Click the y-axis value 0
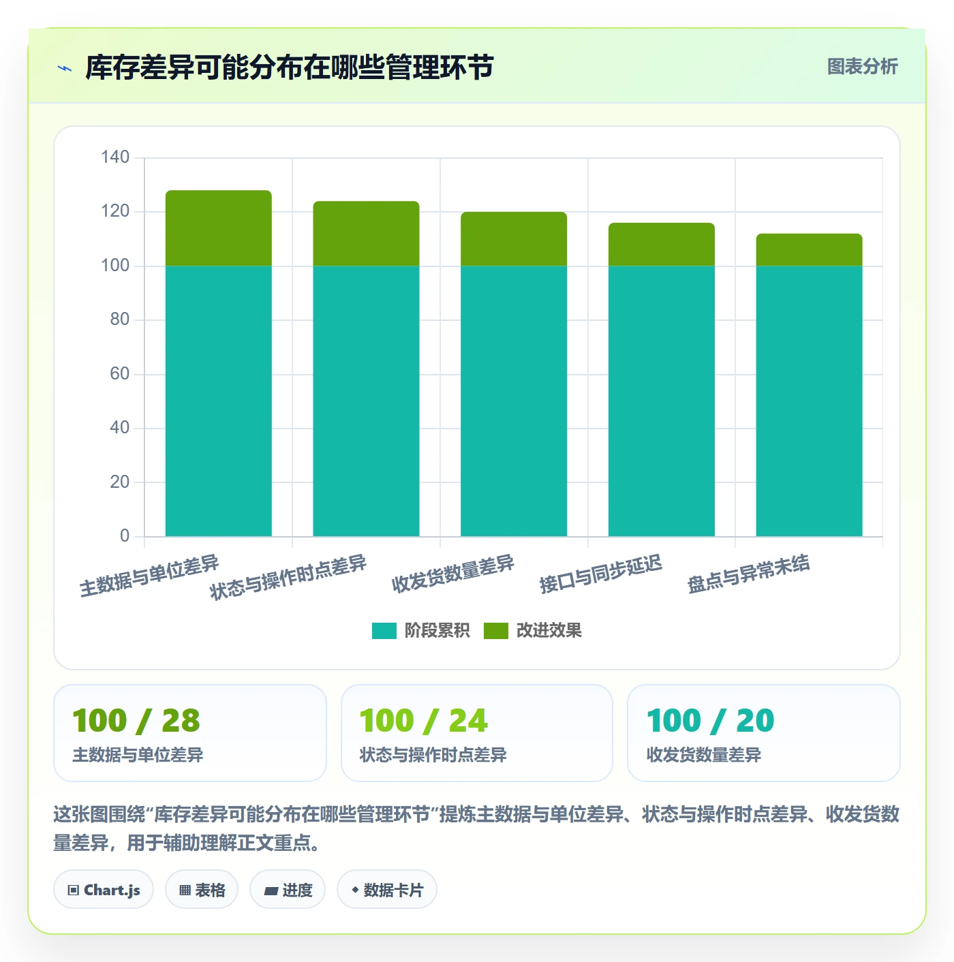This screenshot has width=954, height=962. pos(125,536)
